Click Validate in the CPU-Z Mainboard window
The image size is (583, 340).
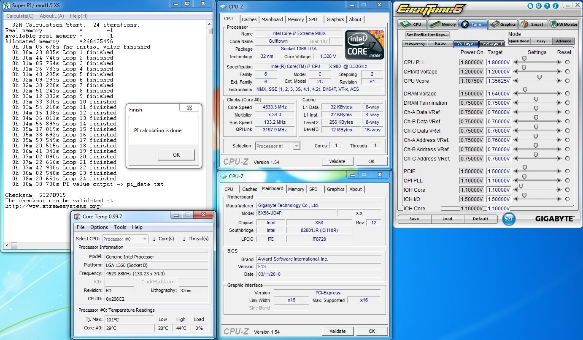pyautogui.click(x=337, y=332)
